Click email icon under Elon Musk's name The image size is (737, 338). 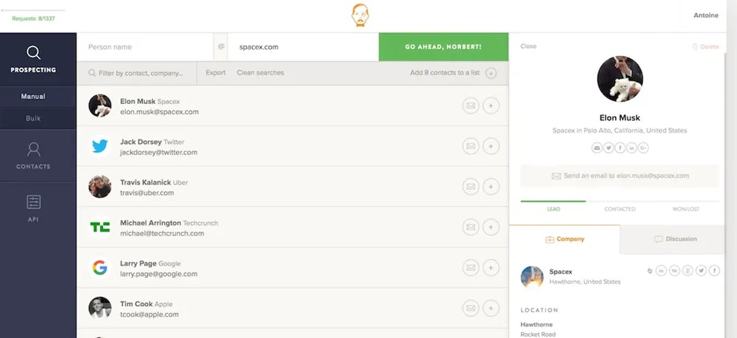596,148
